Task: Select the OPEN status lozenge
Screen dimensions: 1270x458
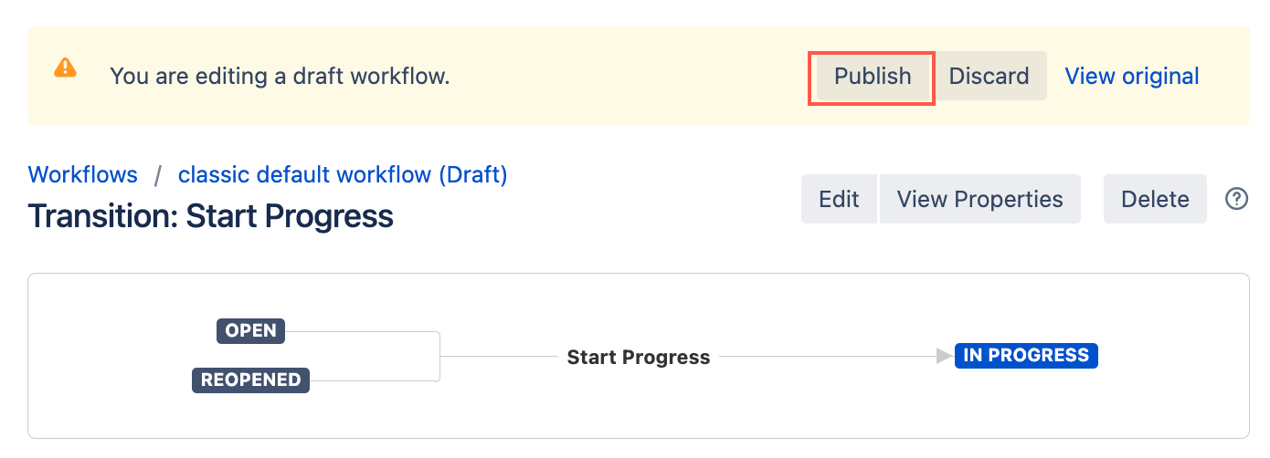Action: (250, 330)
